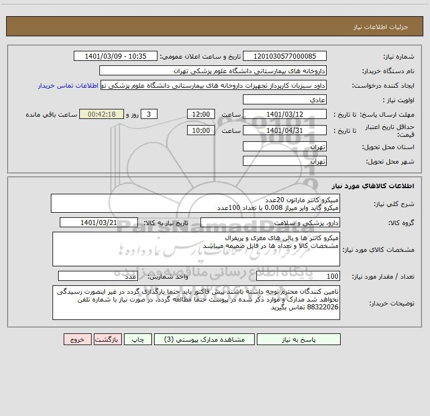The height and width of the screenshot is (416, 430).
Task: Click price validity date 1401/04/31
Action: click(285, 130)
